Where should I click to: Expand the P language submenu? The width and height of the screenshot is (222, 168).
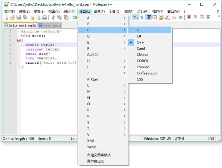(x=103, y=110)
